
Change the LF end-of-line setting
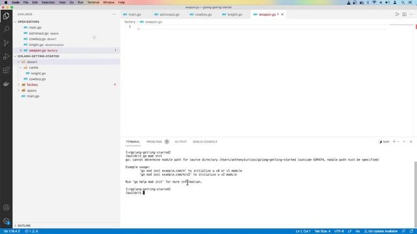click(x=350, y=231)
